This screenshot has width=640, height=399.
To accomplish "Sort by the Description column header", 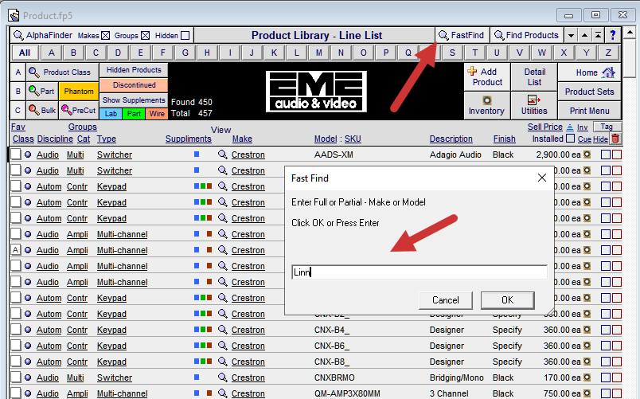I will pos(451,139).
